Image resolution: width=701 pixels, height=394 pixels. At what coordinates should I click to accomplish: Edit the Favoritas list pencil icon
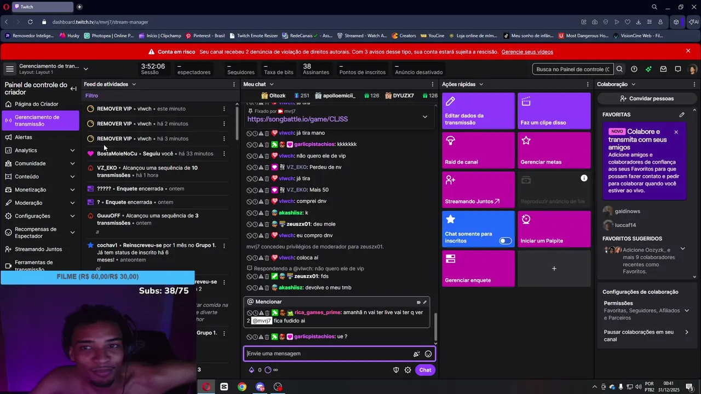click(x=682, y=115)
